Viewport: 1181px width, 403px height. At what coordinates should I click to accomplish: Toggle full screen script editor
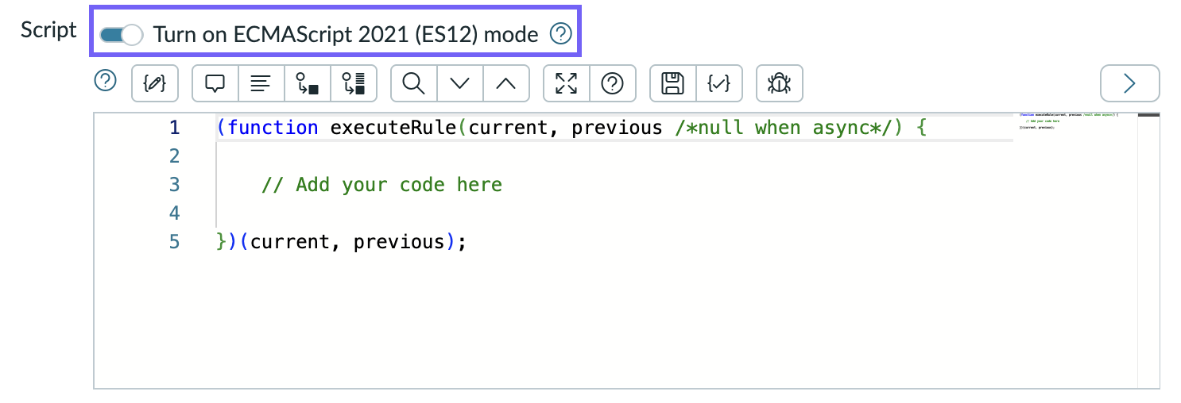[x=566, y=83]
